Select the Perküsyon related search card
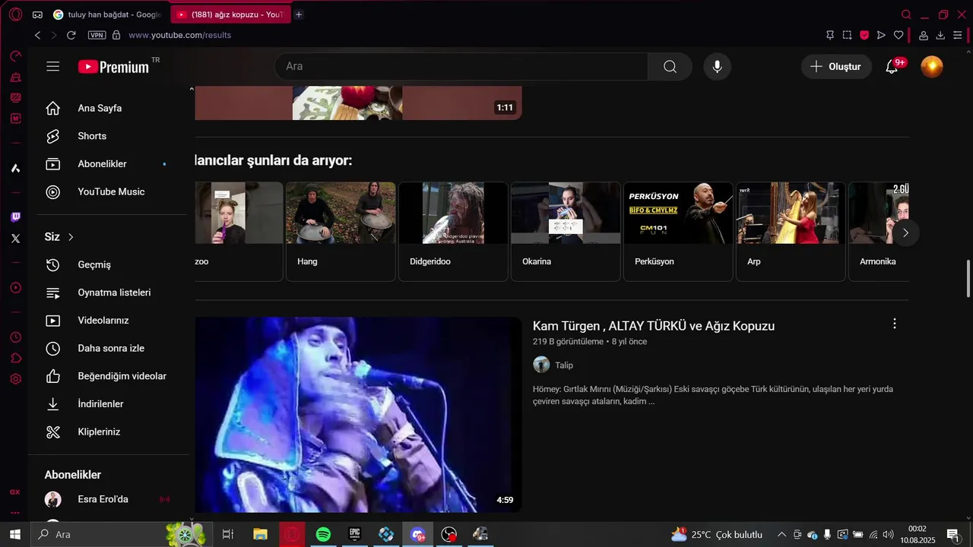The height and width of the screenshot is (547, 973). (x=678, y=232)
